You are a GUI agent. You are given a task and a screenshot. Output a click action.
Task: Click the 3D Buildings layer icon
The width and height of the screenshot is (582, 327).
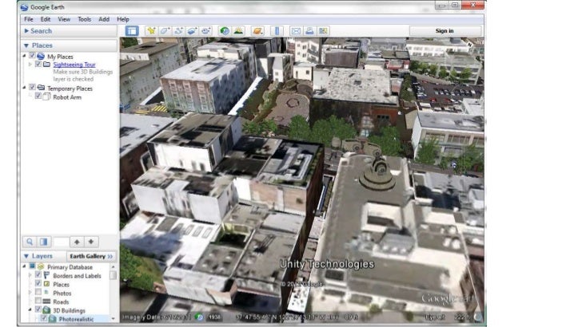(x=46, y=310)
